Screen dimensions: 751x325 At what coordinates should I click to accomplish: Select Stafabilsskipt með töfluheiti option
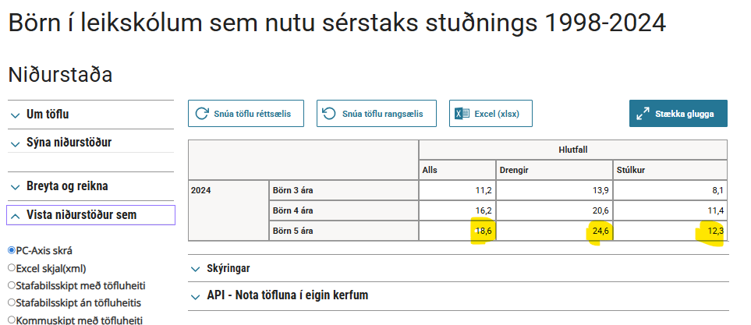coord(12,285)
